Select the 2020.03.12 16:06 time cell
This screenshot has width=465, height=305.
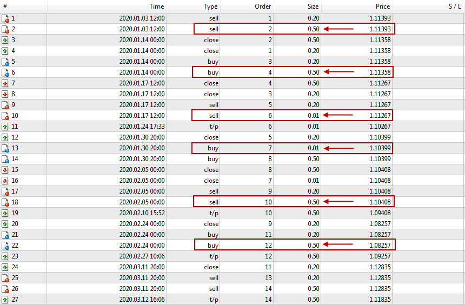142,300
